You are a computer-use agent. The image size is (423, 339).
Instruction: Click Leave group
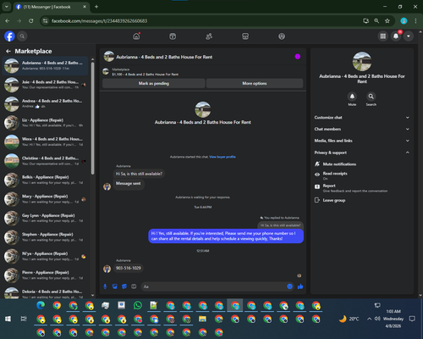(x=362, y=200)
